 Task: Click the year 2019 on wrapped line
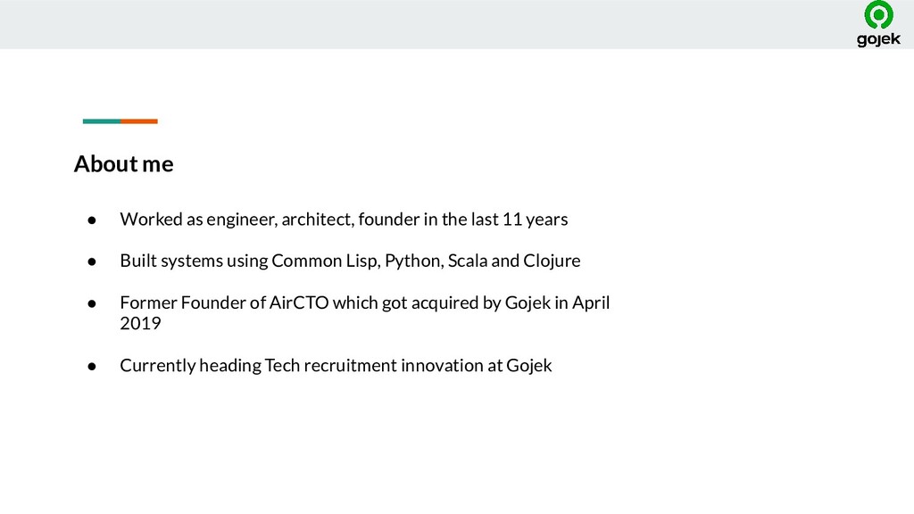click(x=140, y=323)
